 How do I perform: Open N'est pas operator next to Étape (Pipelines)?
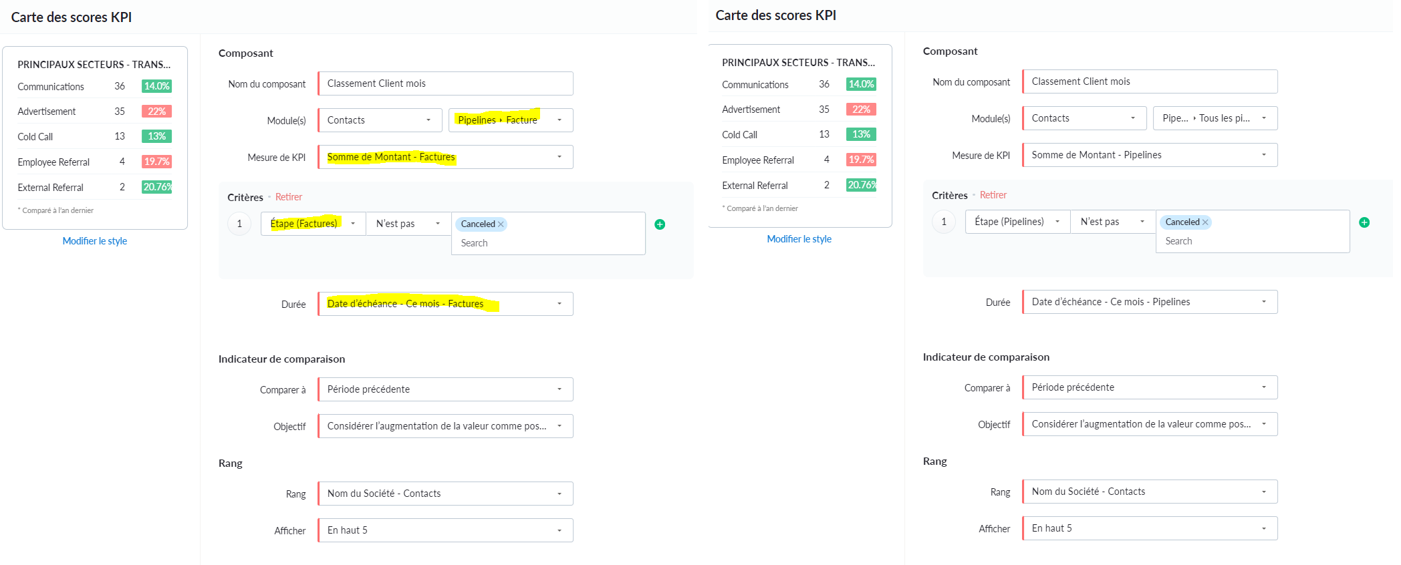tap(1113, 222)
